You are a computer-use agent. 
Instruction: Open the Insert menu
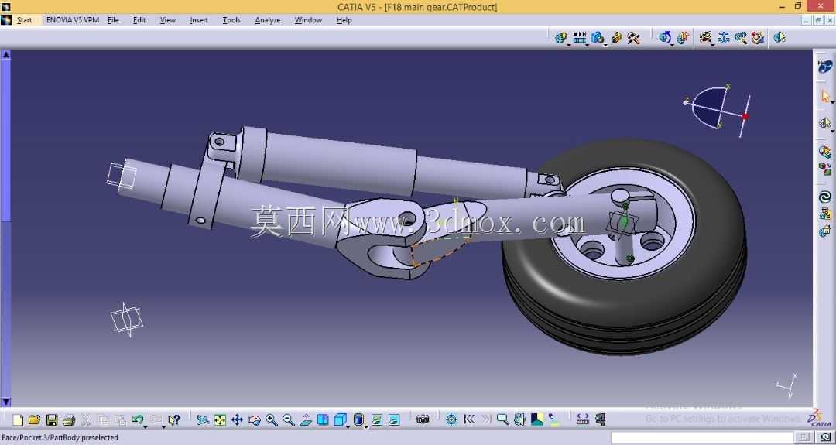199,20
